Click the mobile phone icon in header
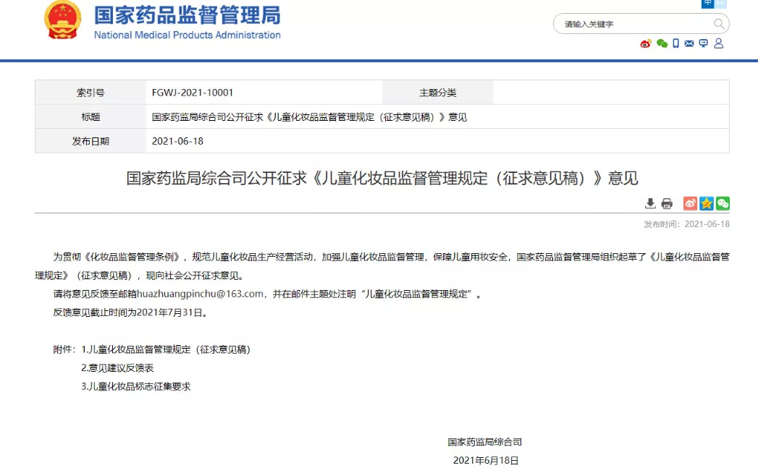The width and height of the screenshot is (758, 468). 675,43
